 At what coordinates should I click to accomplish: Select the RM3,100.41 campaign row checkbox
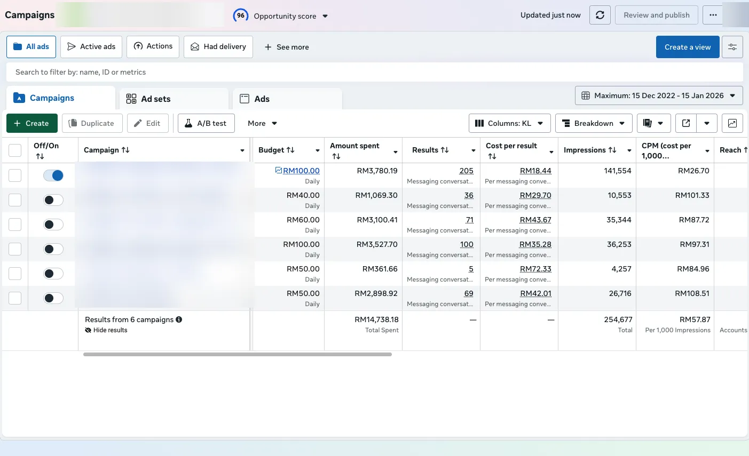pos(15,225)
